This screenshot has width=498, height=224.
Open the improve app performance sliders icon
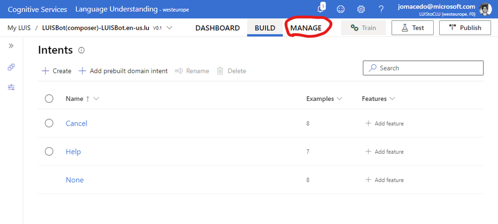tap(11, 87)
